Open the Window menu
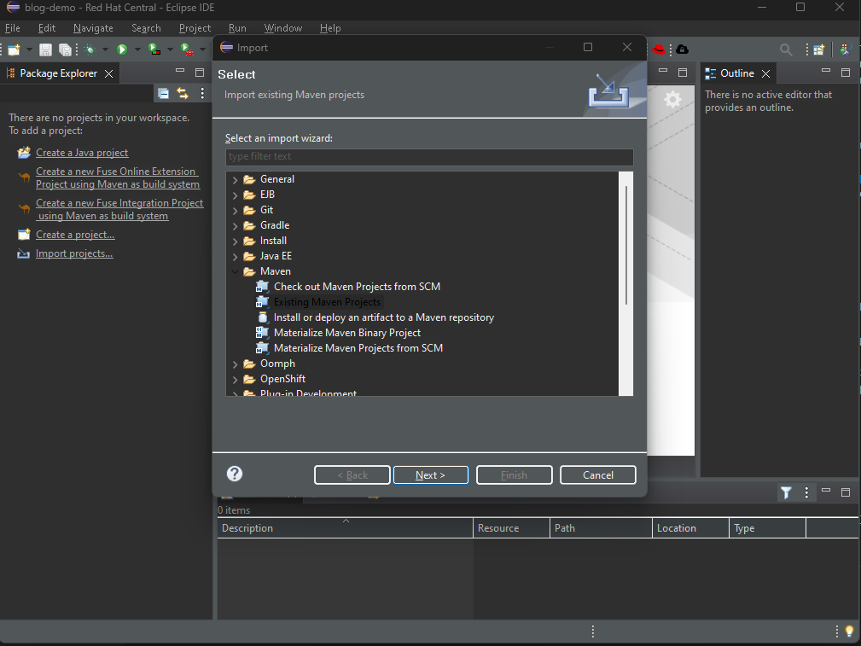Image resolution: width=861 pixels, height=646 pixels. pyautogui.click(x=282, y=28)
